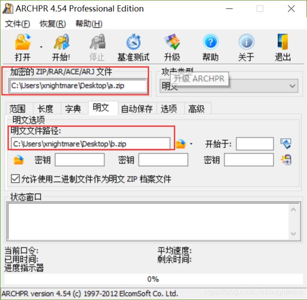
Task: Click the encrypted file path field a.zip
Action: pos(78,86)
